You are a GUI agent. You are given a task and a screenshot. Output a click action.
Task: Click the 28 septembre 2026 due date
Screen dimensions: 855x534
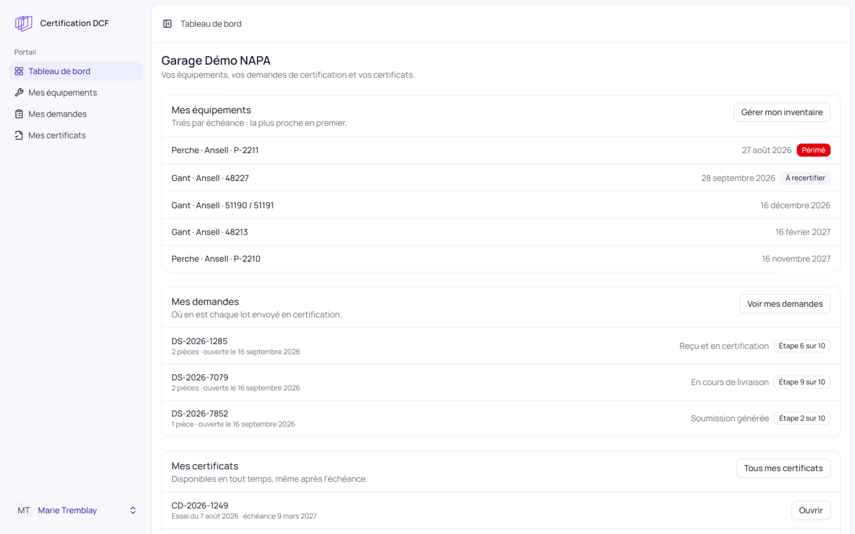[x=738, y=178]
